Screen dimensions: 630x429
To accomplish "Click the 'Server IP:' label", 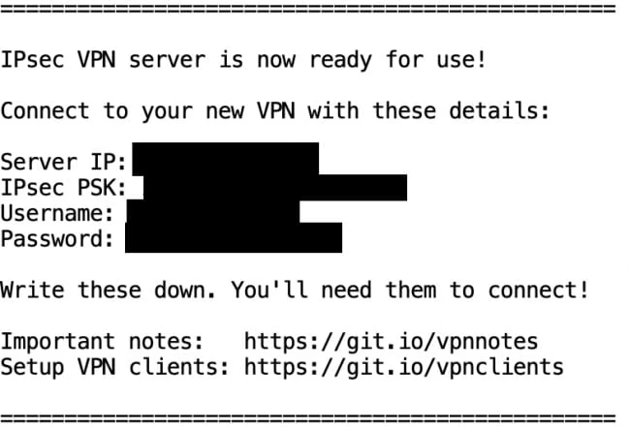I will (x=64, y=163).
